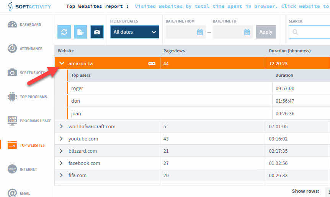
Task: Click pageviews value 44 for amazon.ca
Action: tap(166, 64)
